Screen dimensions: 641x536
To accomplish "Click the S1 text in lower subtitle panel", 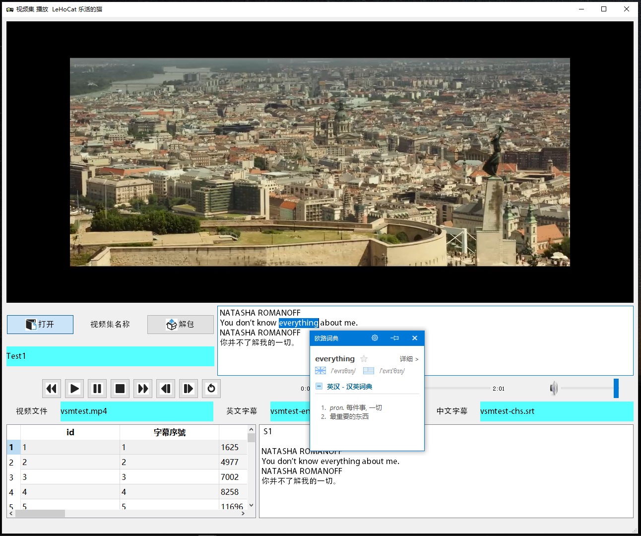I will pos(268,431).
